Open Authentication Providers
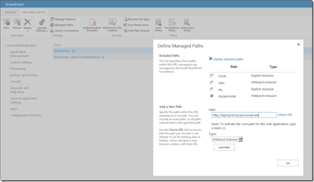 pos(92,25)
